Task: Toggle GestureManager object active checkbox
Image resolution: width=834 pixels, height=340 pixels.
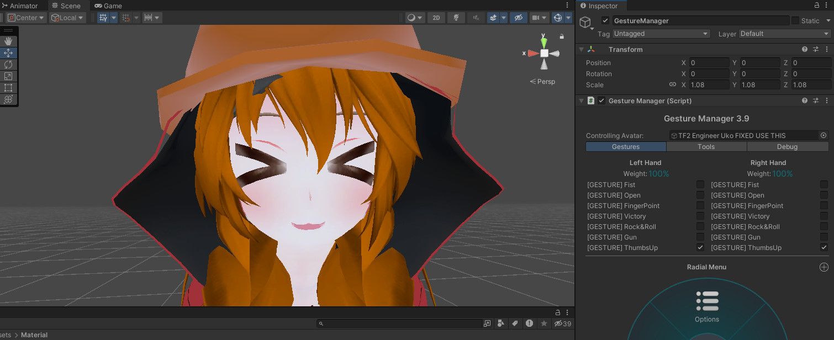Action: click(605, 20)
